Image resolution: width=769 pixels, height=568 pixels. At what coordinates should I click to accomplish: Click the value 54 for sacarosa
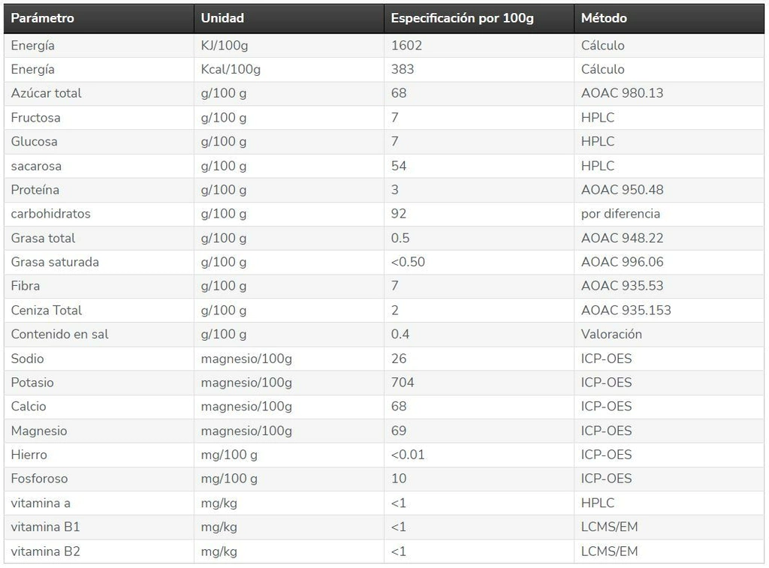[x=399, y=166]
